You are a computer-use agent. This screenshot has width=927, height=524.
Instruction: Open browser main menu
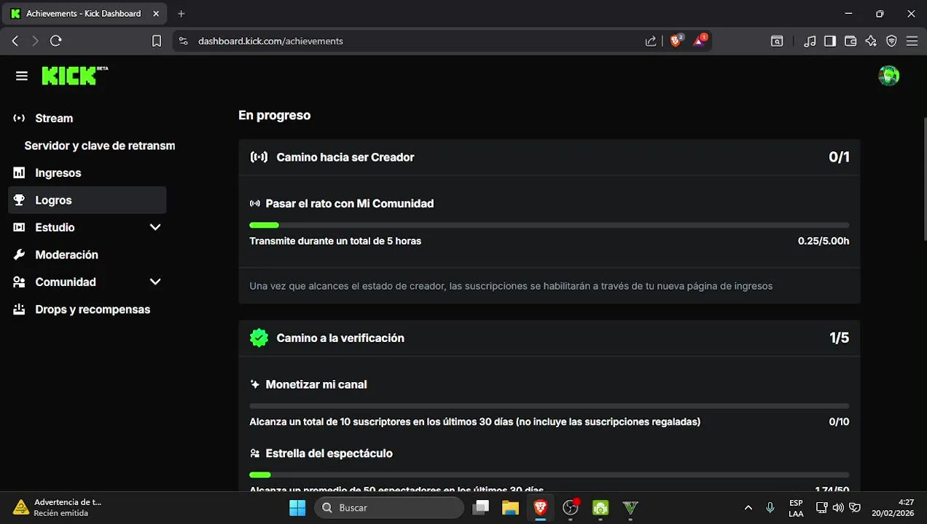tap(912, 41)
